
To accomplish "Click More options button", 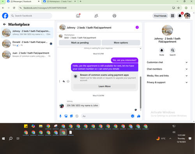I will tap(121, 43).
